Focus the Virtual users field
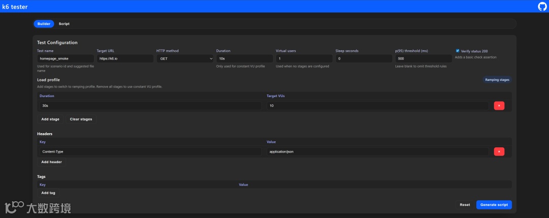 click(x=304, y=58)
